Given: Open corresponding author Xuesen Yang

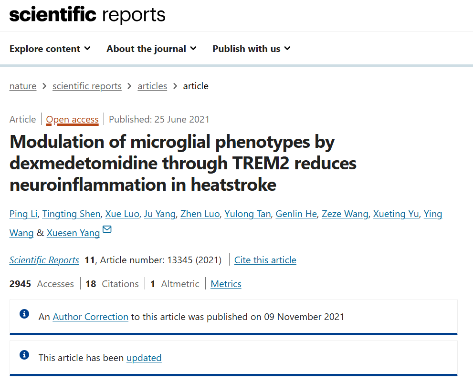Looking at the screenshot, I should pos(74,233).
